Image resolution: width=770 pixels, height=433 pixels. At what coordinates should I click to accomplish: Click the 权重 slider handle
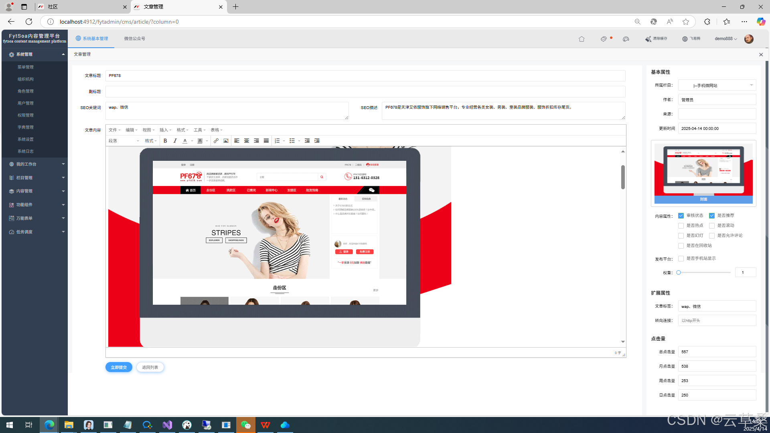tap(679, 273)
